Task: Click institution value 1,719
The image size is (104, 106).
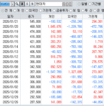Action: [x=99, y=42]
